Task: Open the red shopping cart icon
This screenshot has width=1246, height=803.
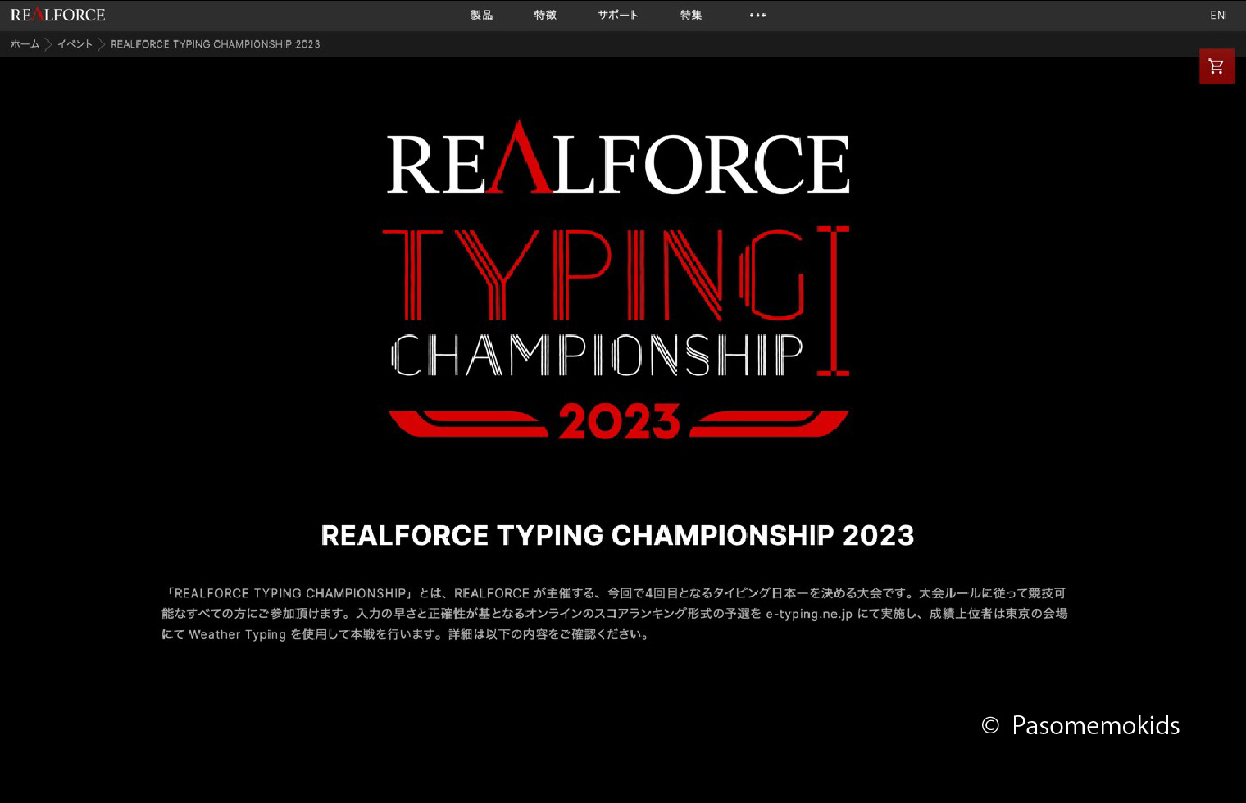Action: click(x=1216, y=66)
